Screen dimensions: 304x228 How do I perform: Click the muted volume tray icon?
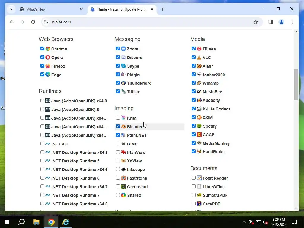click(266, 222)
